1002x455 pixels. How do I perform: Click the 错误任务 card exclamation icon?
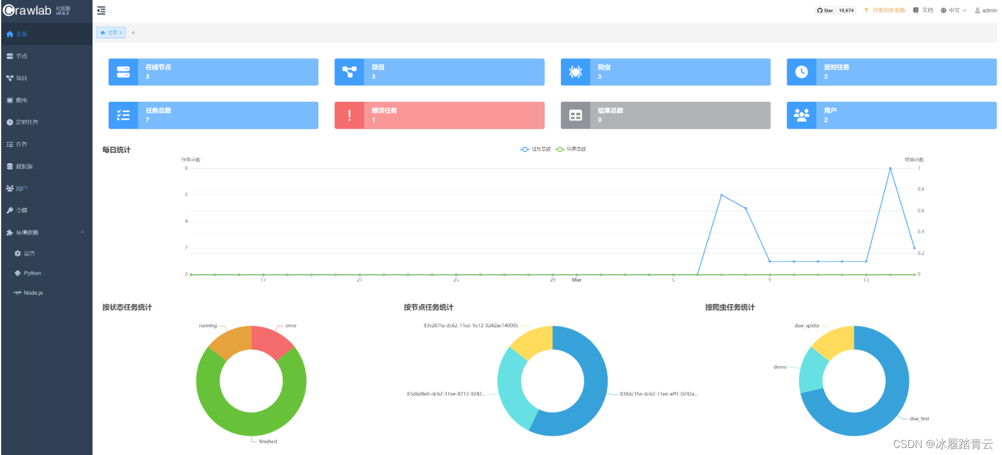click(x=350, y=115)
